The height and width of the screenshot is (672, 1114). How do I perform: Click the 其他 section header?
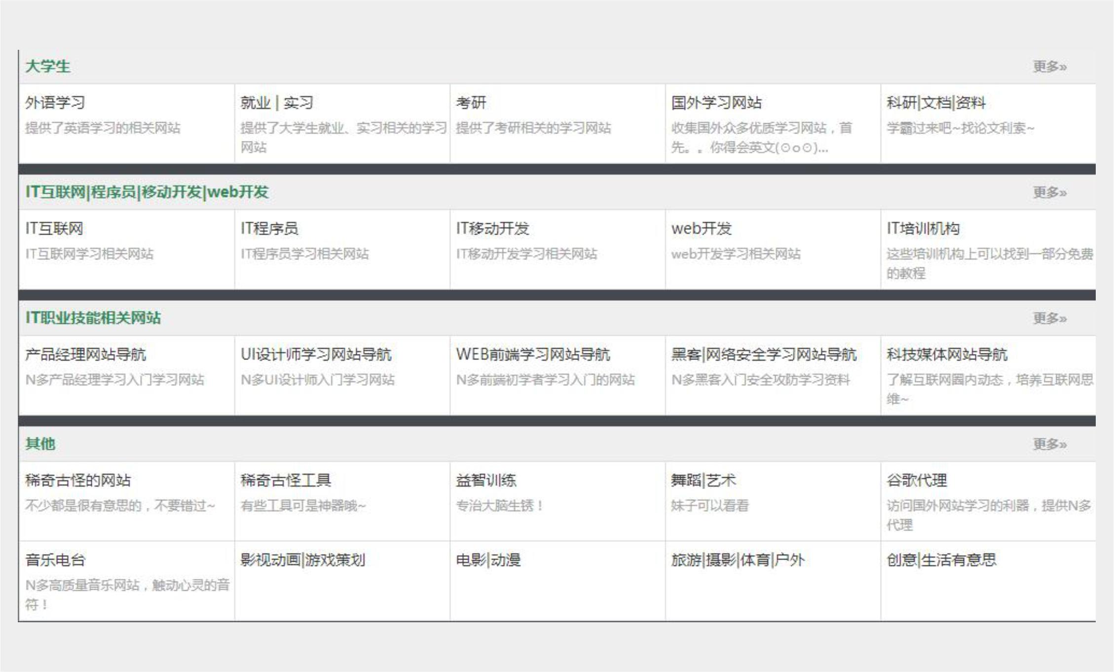(x=40, y=443)
